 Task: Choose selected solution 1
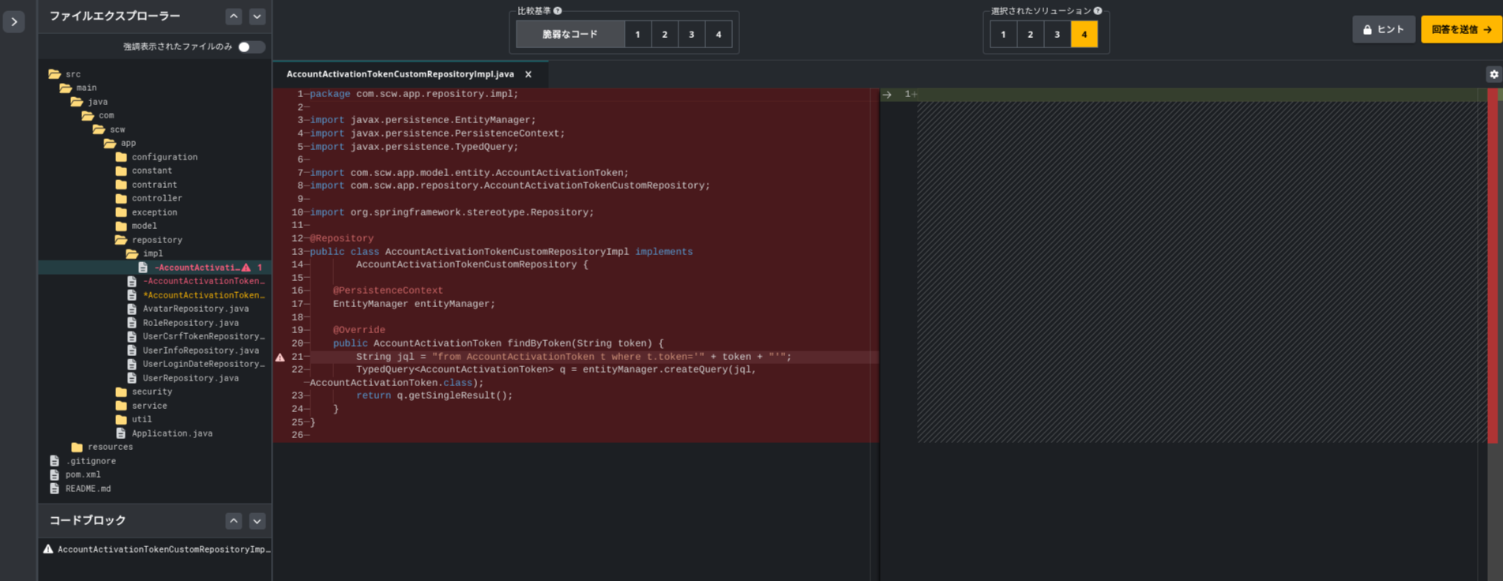coord(1004,35)
